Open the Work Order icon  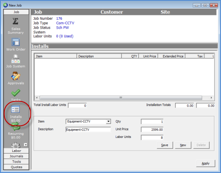(x=16, y=42)
